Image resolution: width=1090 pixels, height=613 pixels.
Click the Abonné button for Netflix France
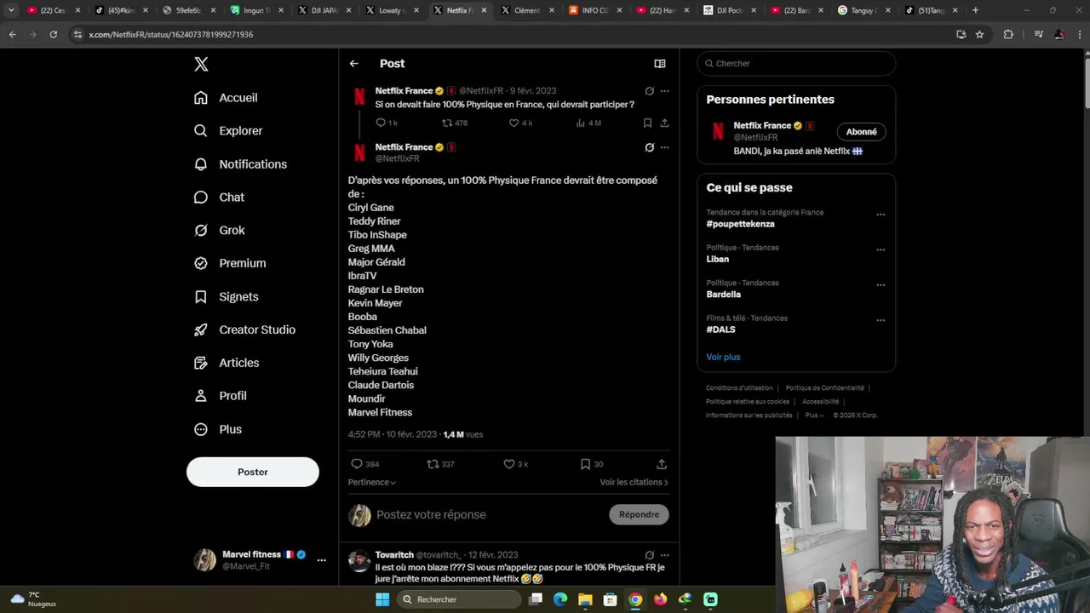click(x=862, y=132)
